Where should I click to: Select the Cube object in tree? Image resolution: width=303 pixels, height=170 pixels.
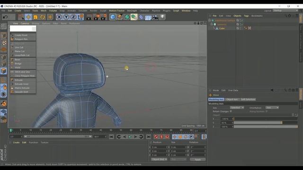[222, 28]
